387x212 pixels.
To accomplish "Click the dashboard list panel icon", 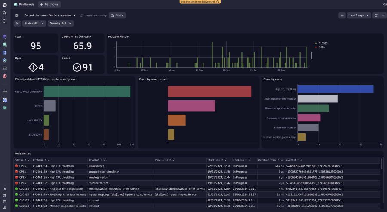I will click(x=17, y=15).
